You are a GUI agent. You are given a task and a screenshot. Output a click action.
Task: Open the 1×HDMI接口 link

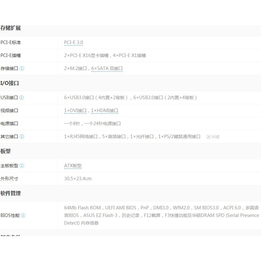point(105,111)
